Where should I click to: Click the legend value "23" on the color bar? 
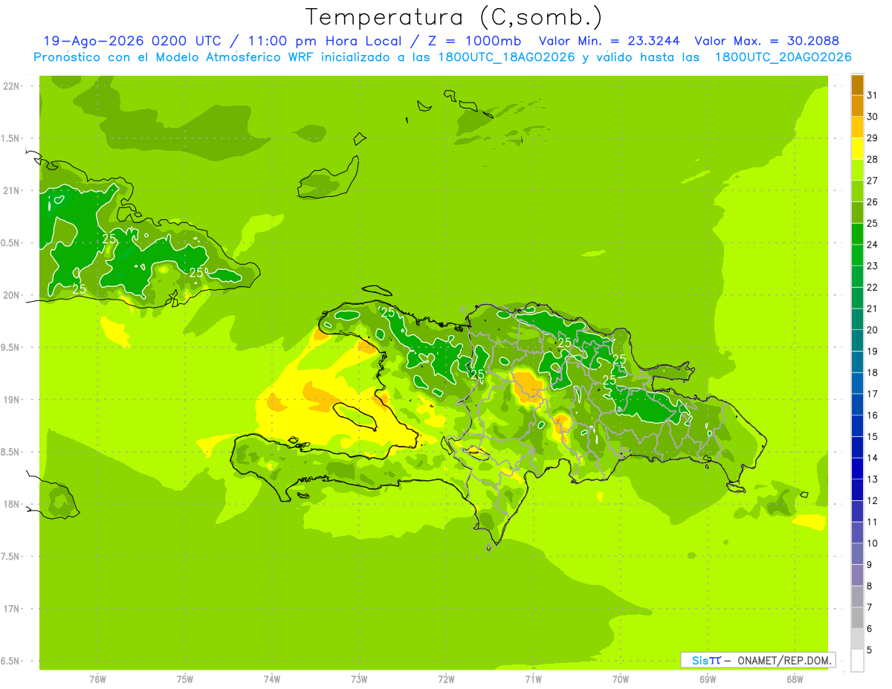pos(873,265)
